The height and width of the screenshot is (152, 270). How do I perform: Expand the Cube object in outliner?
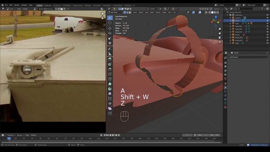point(230,24)
